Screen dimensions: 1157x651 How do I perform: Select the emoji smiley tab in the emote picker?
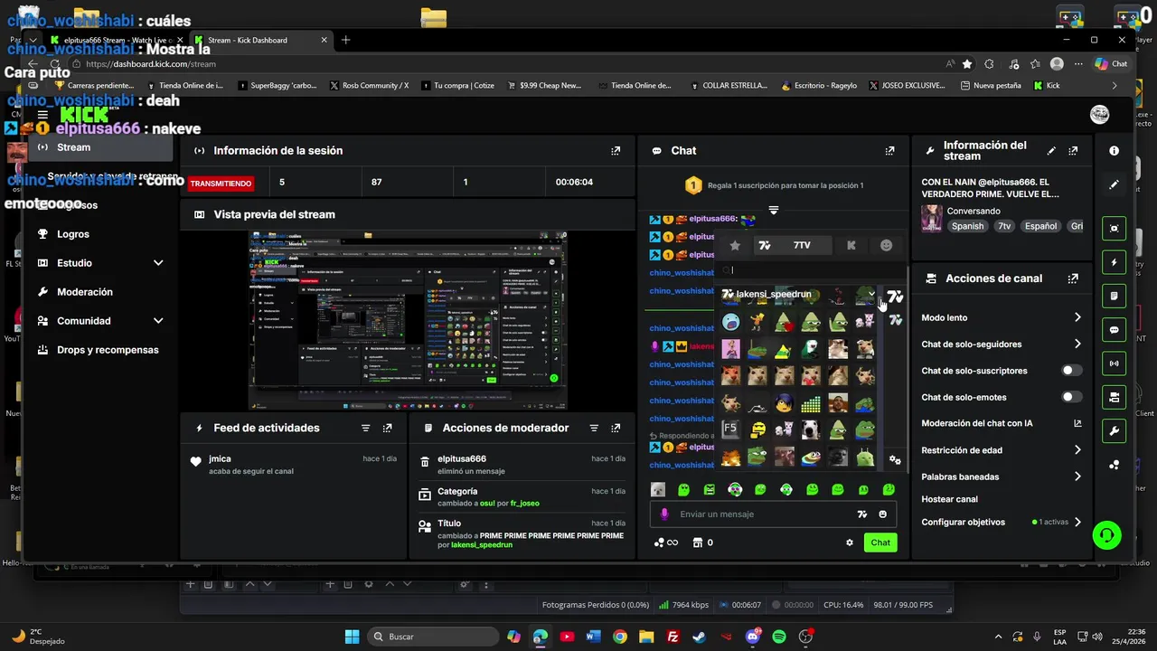point(886,245)
